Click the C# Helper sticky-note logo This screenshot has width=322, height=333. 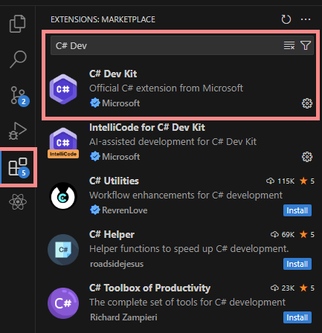point(63,250)
